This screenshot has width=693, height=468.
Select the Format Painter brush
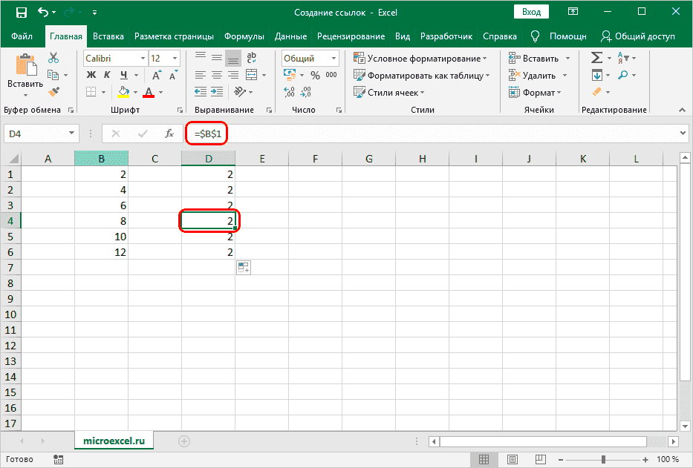click(x=53, y=91)
